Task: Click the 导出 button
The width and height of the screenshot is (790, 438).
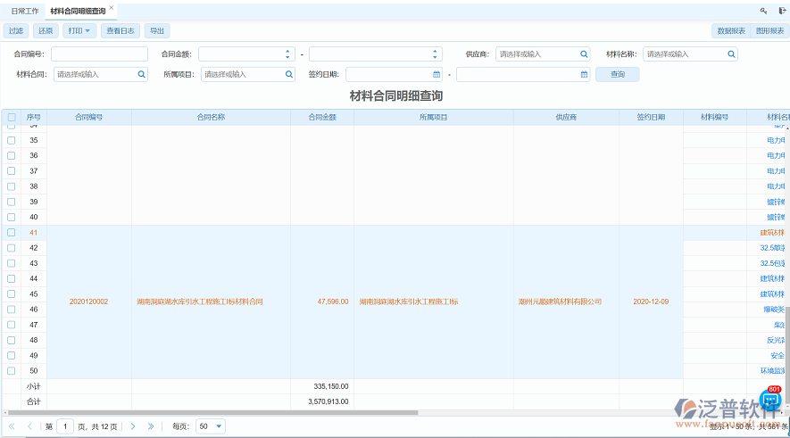Action: pos(156,30)
